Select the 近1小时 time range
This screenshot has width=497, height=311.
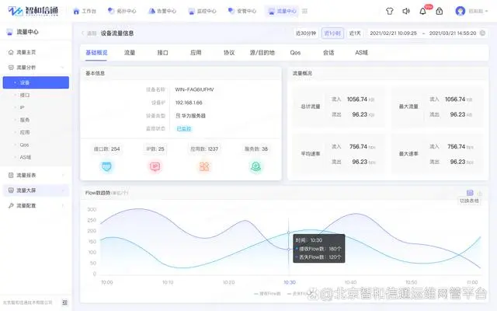tap(332, 33)
